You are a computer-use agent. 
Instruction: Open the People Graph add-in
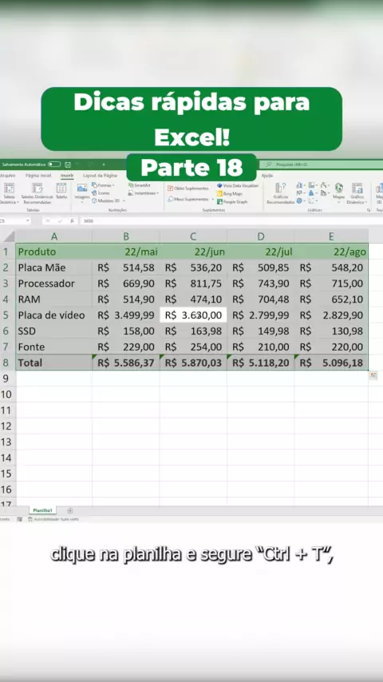pyautogui.click(x=232, y=202)
